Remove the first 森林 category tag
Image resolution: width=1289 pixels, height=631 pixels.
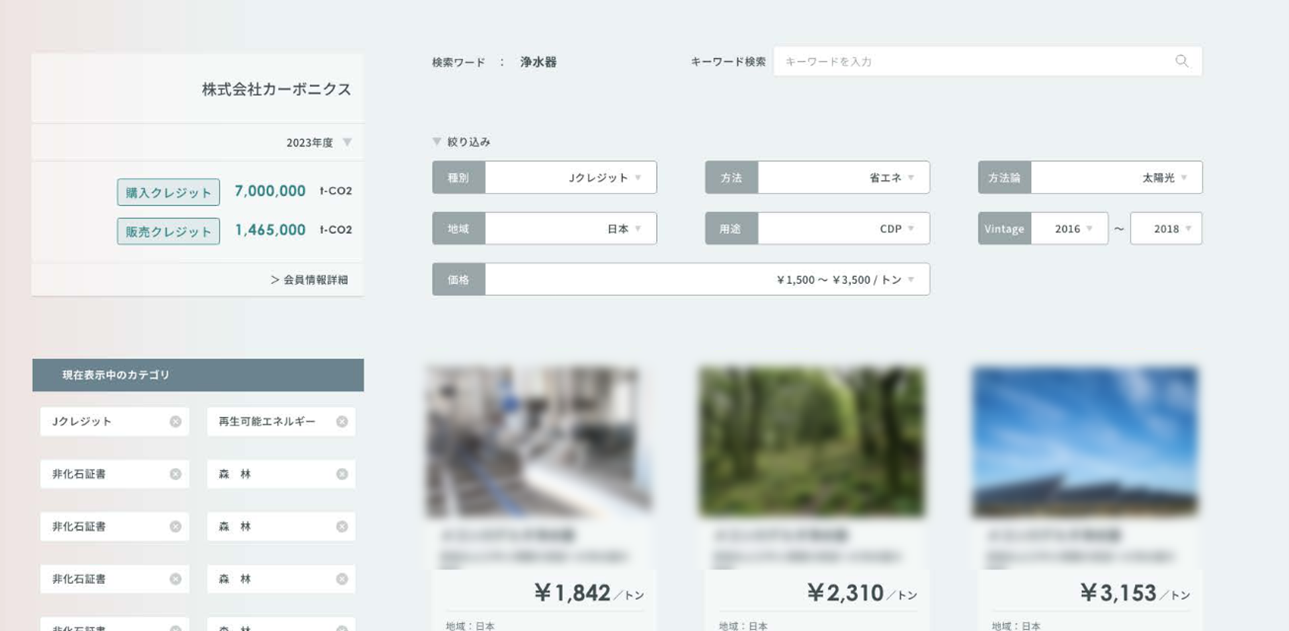(342, 474)
